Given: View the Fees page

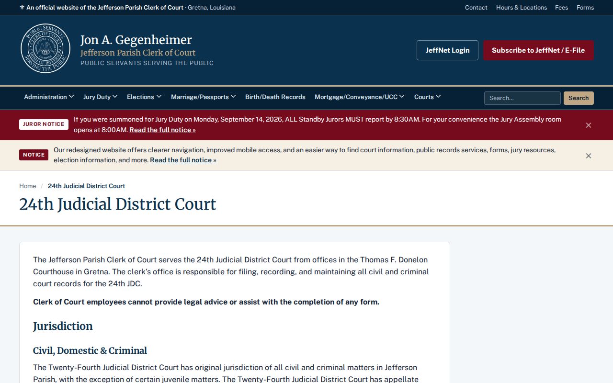Looking at the screenshot, I should pyautogui.click(x=562, y=8).
